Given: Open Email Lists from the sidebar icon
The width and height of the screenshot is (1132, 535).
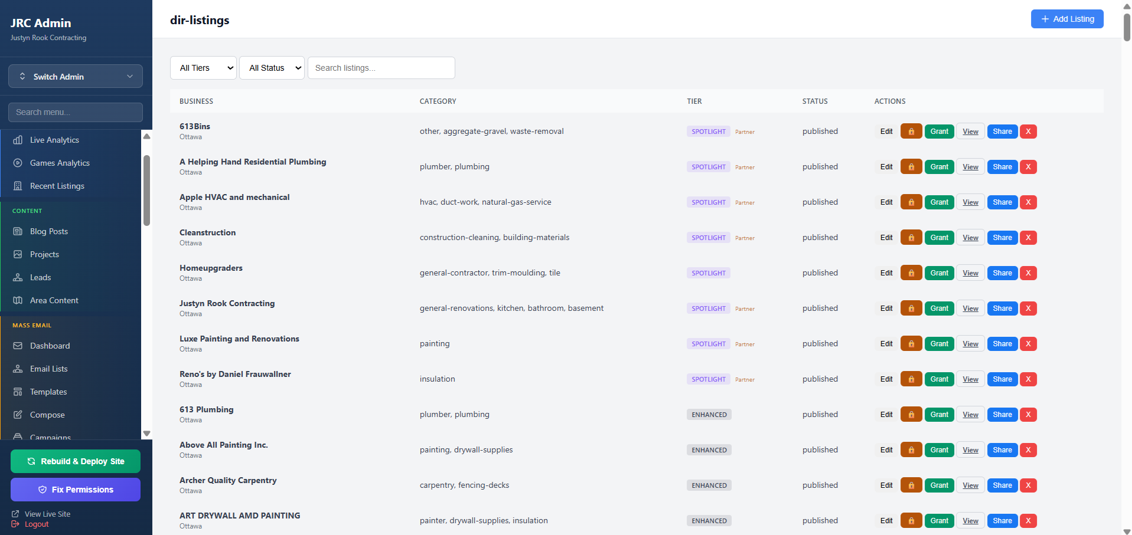Looking at the screenshot, I should click(19, 369).
